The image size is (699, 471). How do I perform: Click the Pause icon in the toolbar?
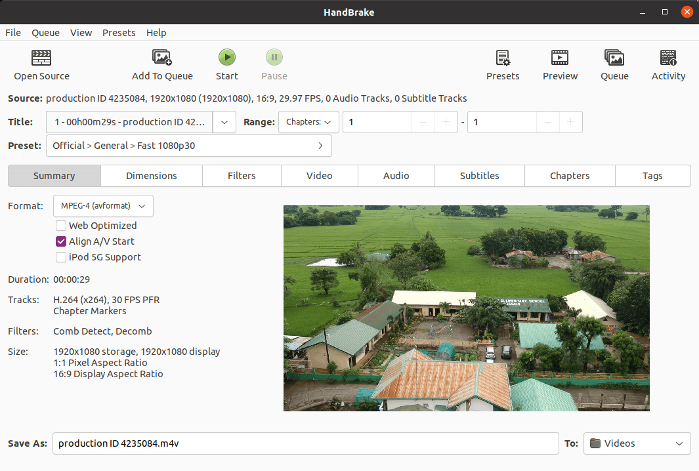tap(274, 57)
